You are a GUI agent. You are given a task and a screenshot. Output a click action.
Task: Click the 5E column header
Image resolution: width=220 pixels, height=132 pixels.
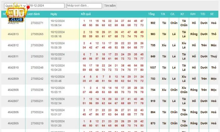point(212,14)
